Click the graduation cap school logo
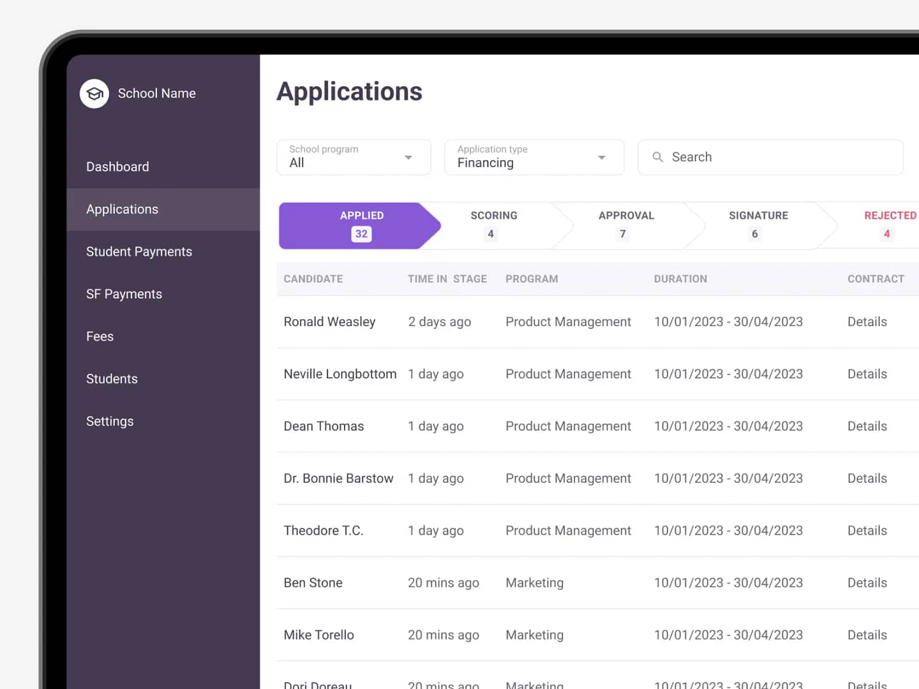Image resolution: width=919 pixels, height=689 pixels. [94, 94]
